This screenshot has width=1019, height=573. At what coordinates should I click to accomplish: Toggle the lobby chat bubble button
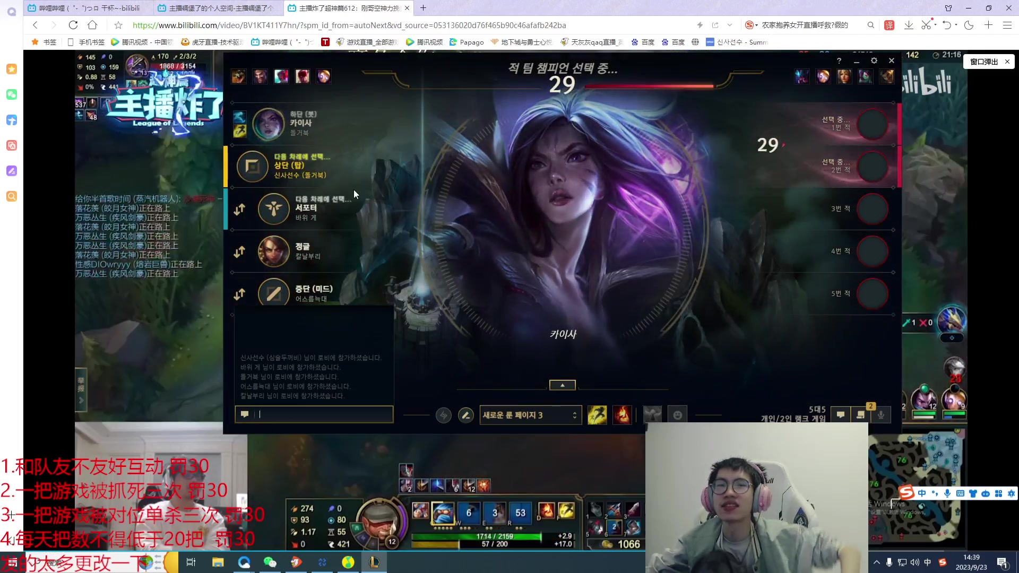pyautogui.click(x=840, y=415)
